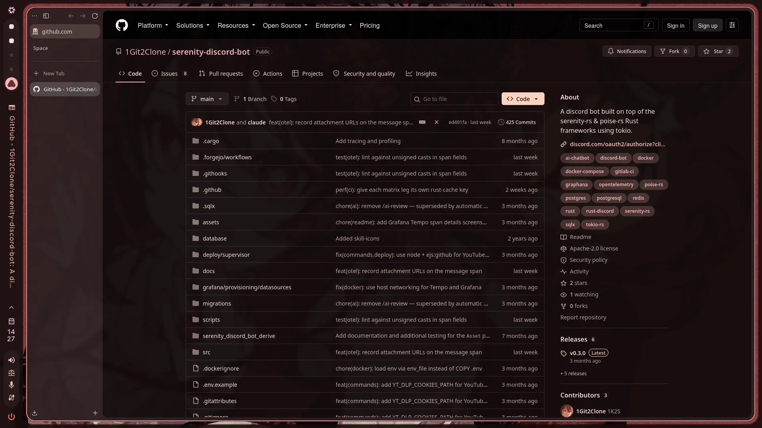Go back with the back arrow

point(71,16)
